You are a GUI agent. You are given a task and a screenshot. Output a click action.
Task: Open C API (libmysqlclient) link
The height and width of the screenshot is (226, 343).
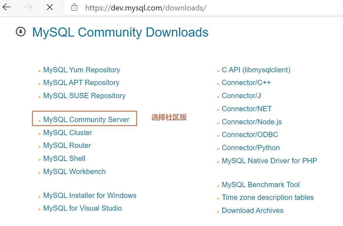pos(256,70)
